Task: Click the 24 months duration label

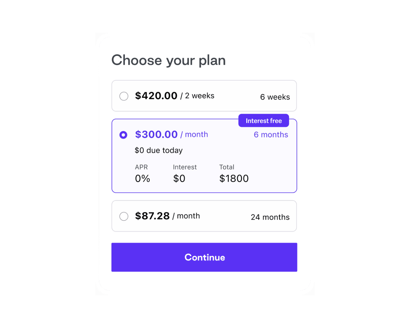Action: coord(270,217)
